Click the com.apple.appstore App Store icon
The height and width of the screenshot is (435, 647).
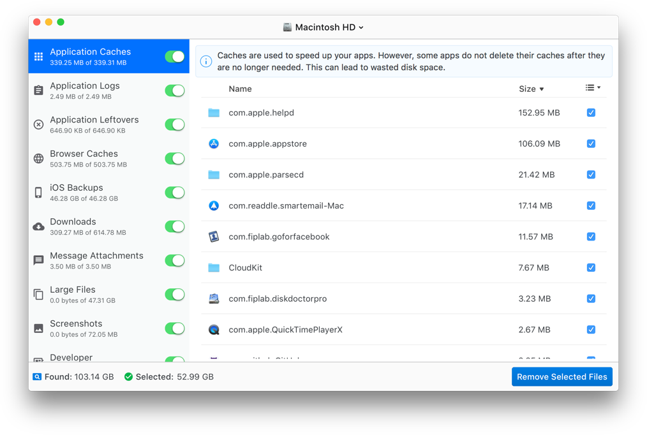(x=214, y=144)
